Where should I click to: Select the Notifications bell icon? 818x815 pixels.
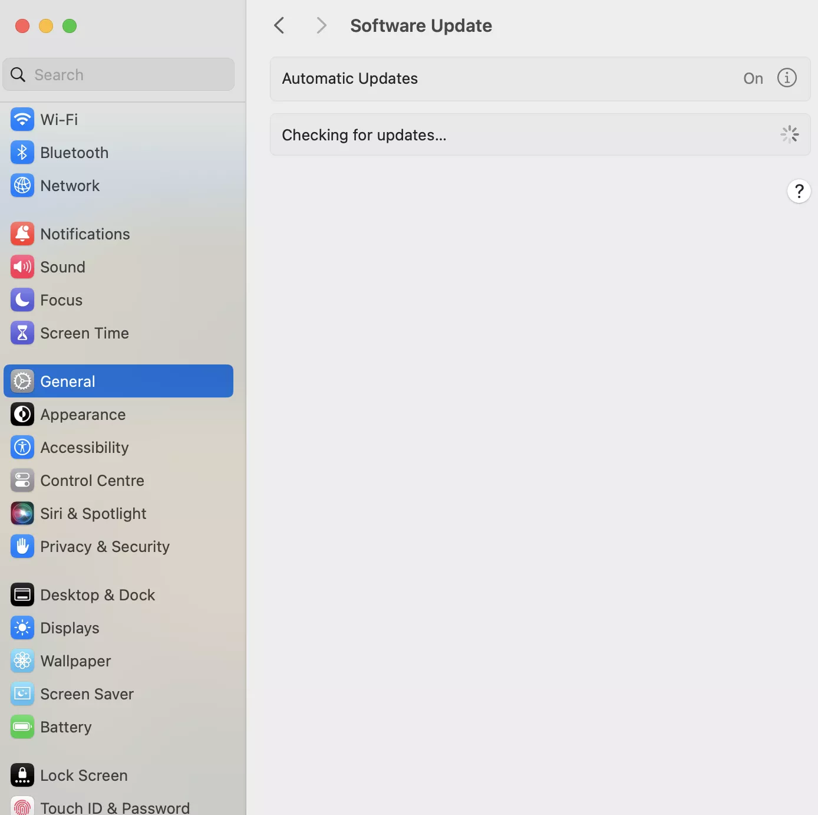22,234
